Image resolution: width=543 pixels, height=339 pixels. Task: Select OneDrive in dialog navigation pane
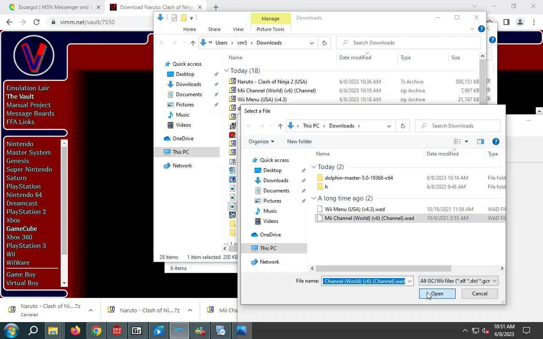pyautogui.click(x=270, y=235)
